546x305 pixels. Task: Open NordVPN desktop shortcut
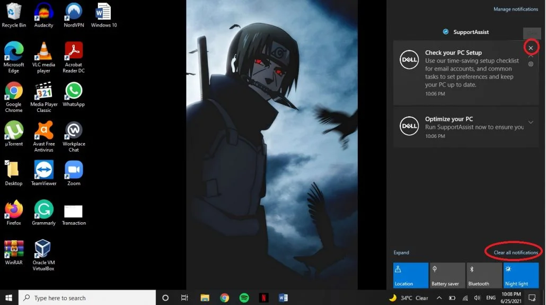(74, 15)
